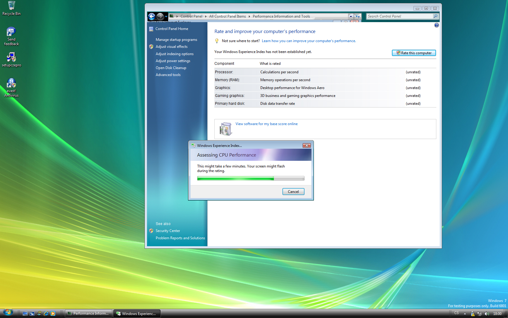Image resolution: width=508 pixels, height=318 pixels.
Task: Select the Memory (RAM) row label
Action: (227, 80)
